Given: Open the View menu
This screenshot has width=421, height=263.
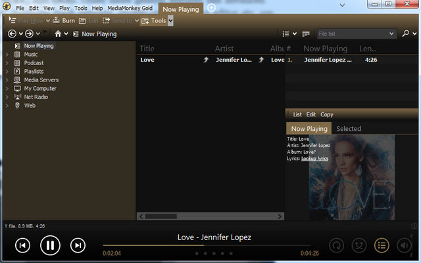Looking at the screenshot, I should pos(49,8).
